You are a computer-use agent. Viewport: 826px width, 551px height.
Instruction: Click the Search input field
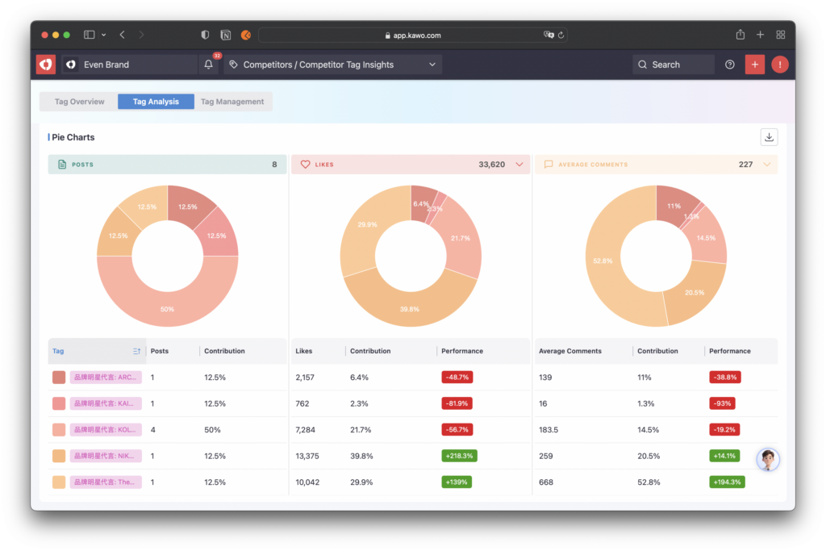click(x=674, y=65)
